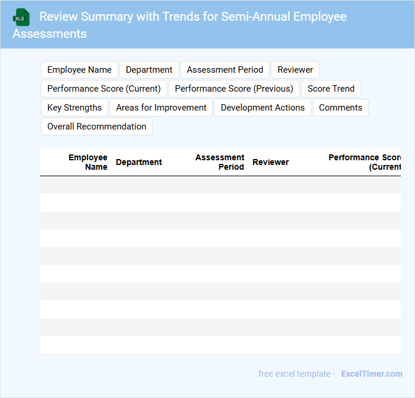The width and height of the screenshot is (415, 398).
Task: Click the Department column header
Action: tap(139, 162)
